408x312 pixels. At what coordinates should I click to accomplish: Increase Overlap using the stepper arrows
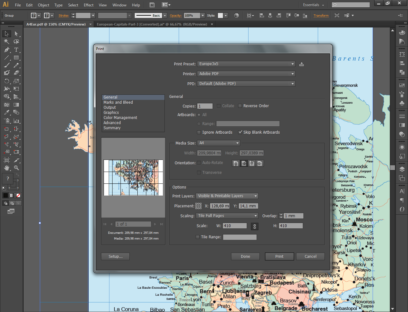(x=281, y=214)
